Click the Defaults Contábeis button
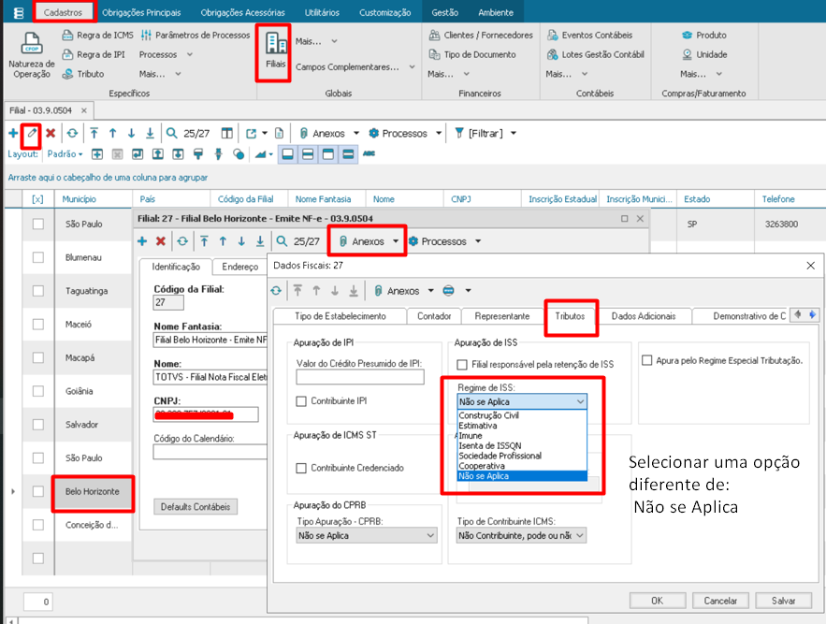 tap(196, 507)
